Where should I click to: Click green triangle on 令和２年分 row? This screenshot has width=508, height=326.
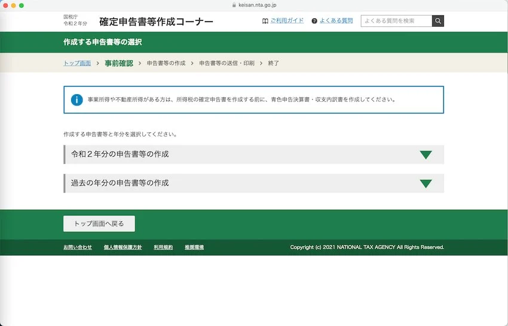pos(426,155)
